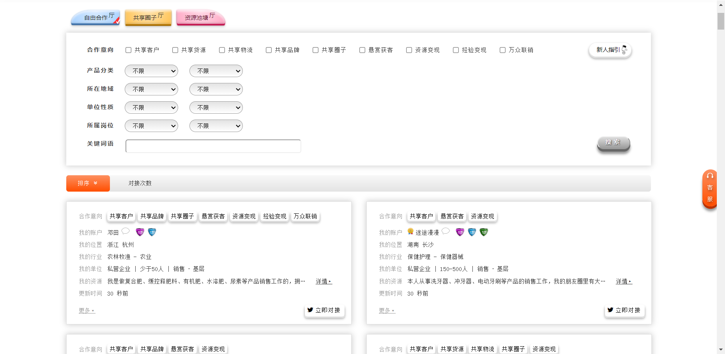Viewport: 725px width, 354px height.
Task: Open first 所属岗位 dropdown
Action: (151, 126)
